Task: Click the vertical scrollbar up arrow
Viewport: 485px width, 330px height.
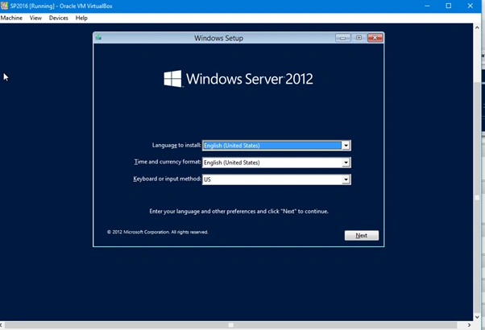Action: coord(477,27)
